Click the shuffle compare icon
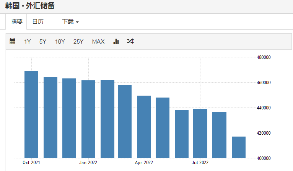This screenshot has height=171, width=293. coord(130,41)
